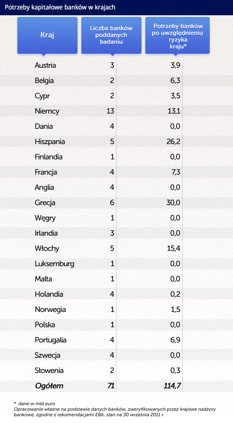Click the total bank count 71

coord(111,386)
